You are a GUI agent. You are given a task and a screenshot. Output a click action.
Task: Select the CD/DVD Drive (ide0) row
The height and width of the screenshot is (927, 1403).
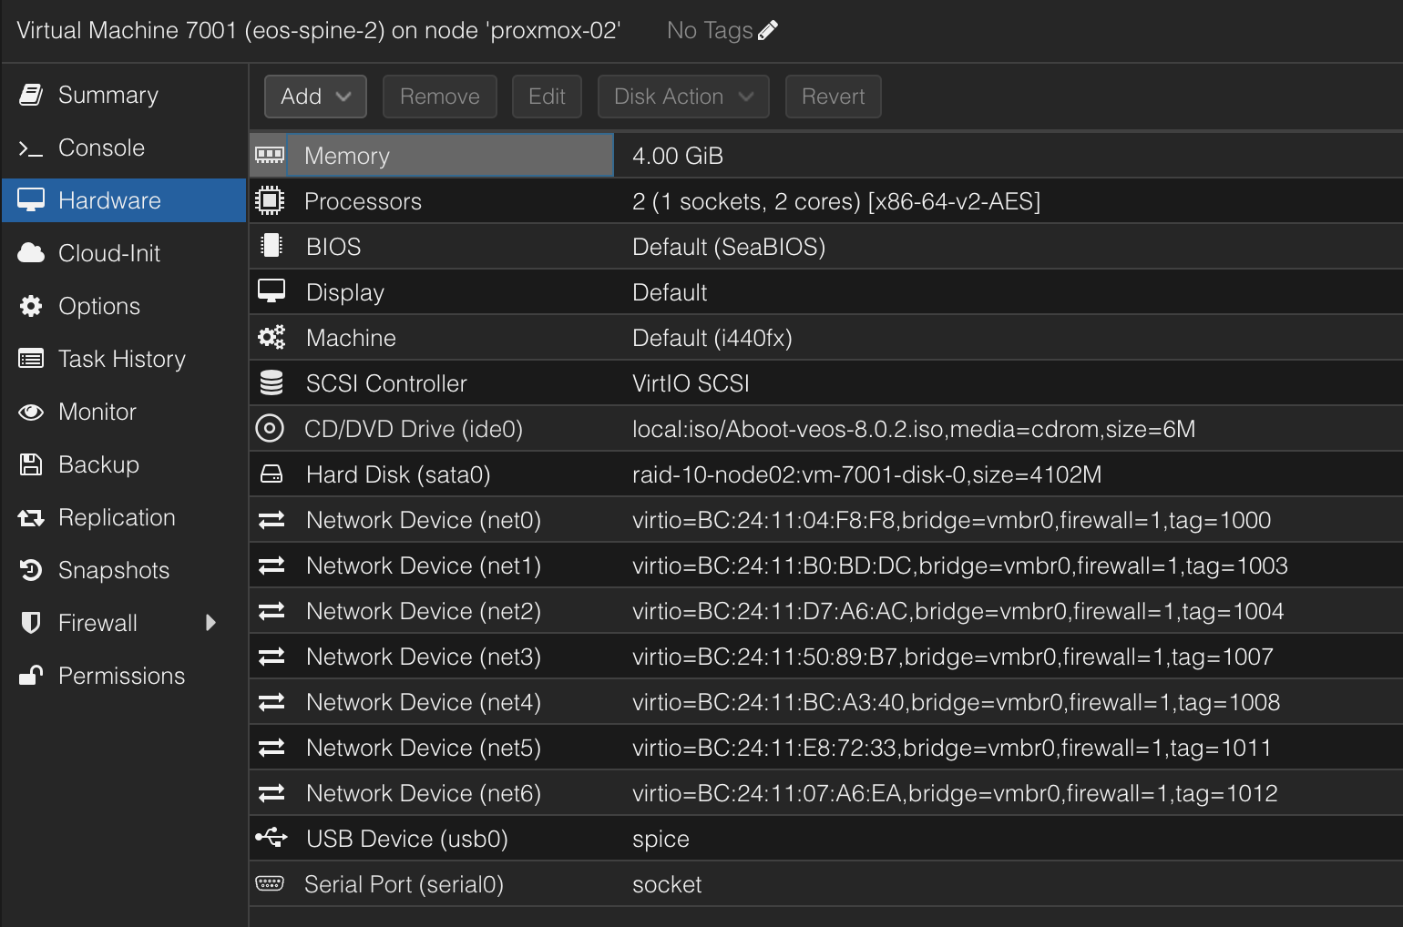(x=825, y=428)
